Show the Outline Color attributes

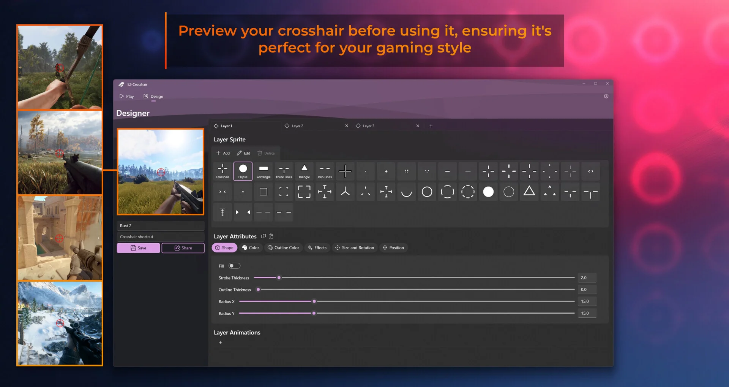coord(283,247)
